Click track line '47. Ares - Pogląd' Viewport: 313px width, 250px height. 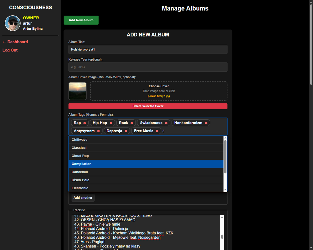click(89, 242)
